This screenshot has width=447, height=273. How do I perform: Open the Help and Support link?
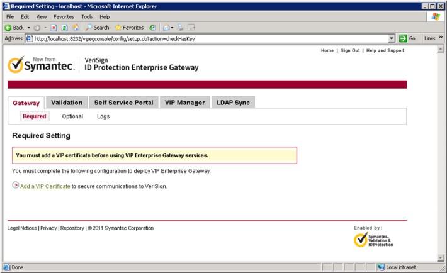385,50
